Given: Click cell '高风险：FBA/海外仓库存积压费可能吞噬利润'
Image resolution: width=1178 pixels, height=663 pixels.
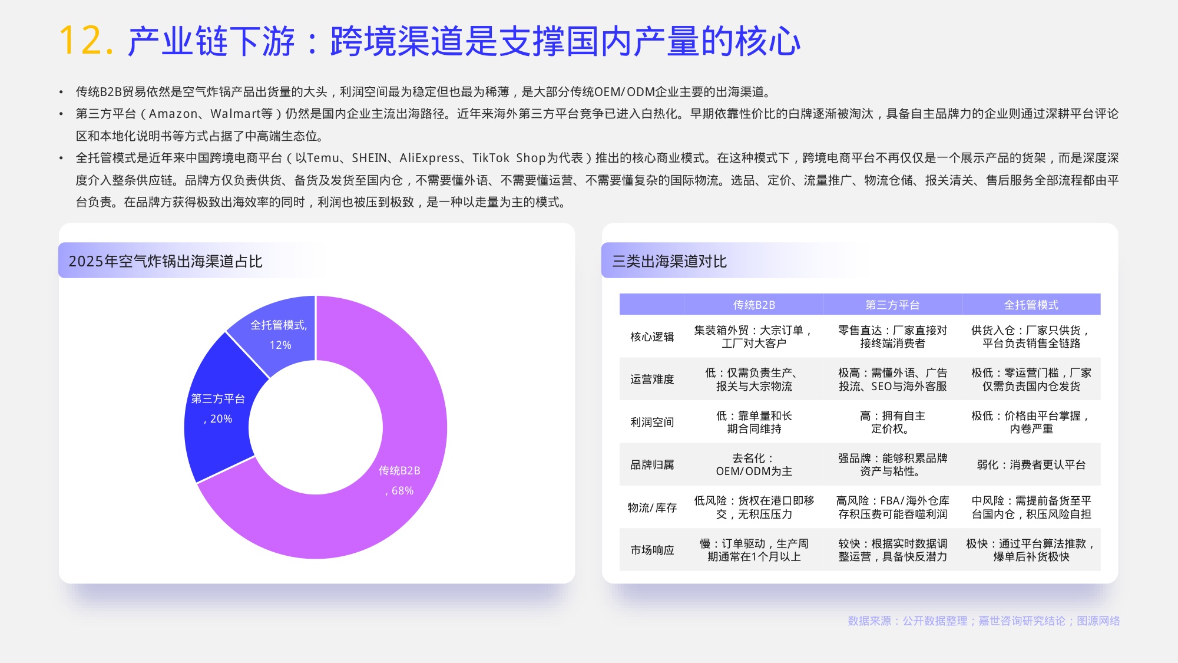Looking at the screenshot, I should 892,507.
